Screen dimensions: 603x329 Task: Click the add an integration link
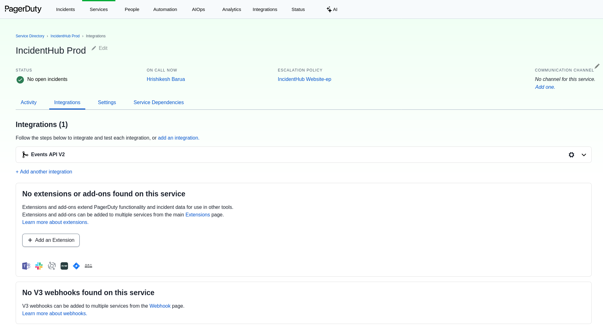click(178, 138)
